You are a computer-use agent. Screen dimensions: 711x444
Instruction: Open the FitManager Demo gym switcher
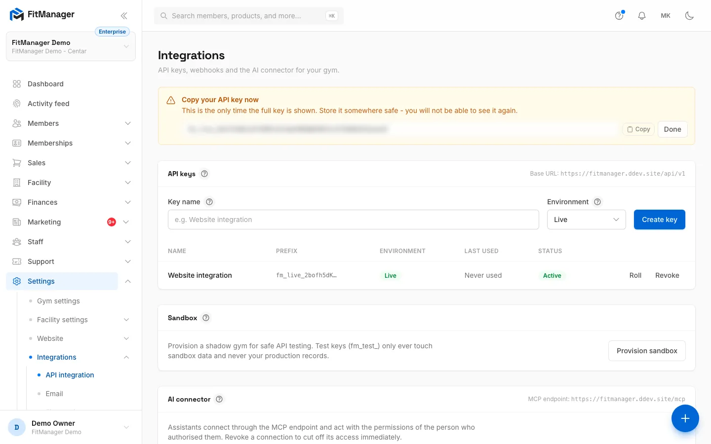click(x=71, y=46)
